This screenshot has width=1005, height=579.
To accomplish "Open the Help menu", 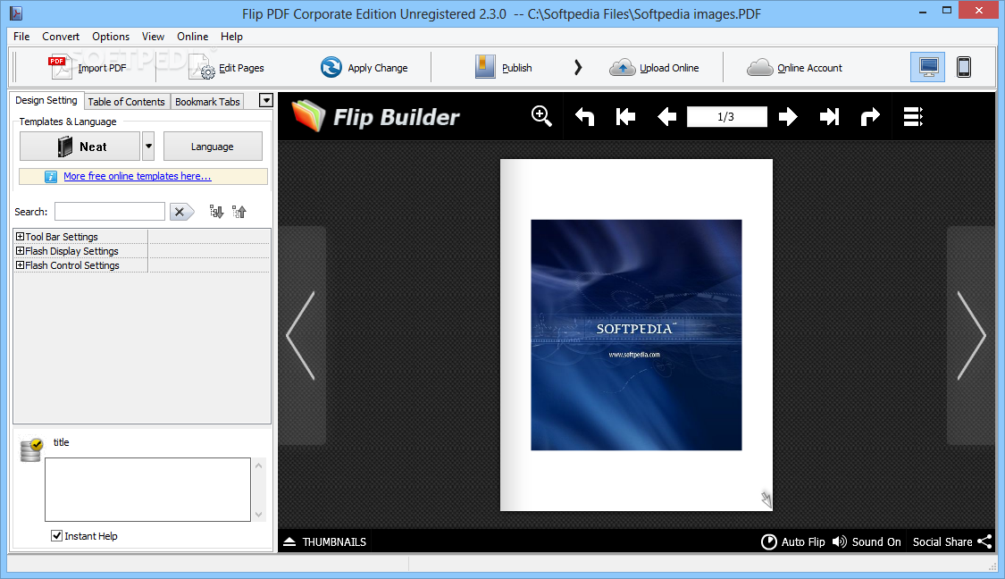I will point(231,37).
